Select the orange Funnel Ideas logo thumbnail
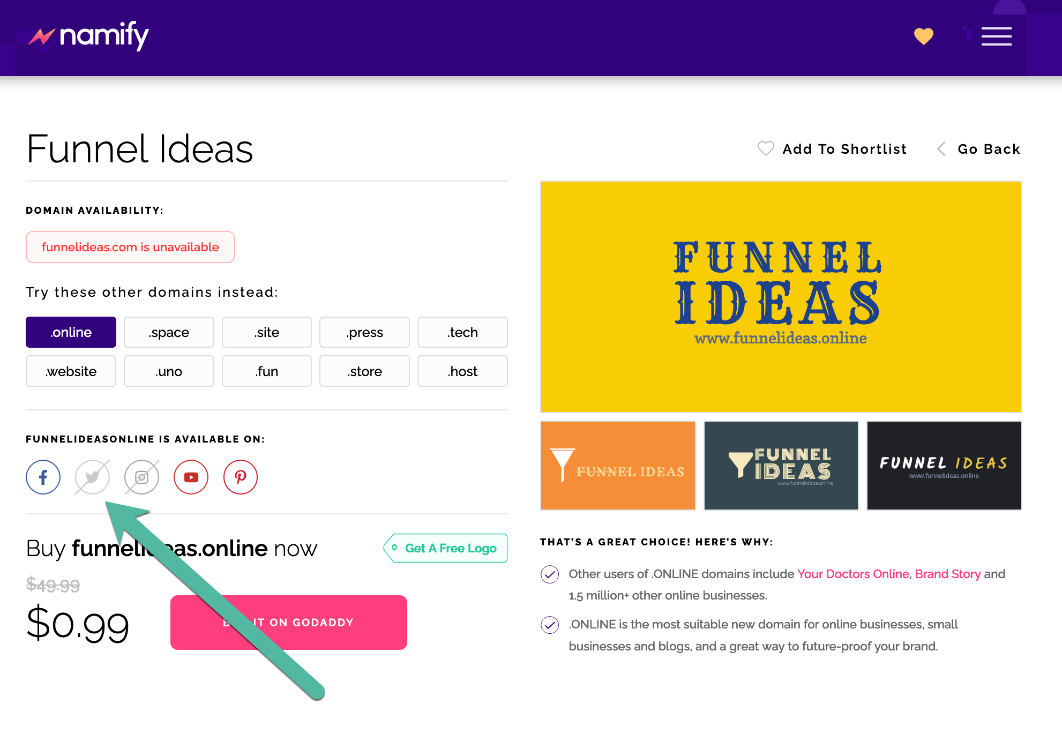 point(618,465)
